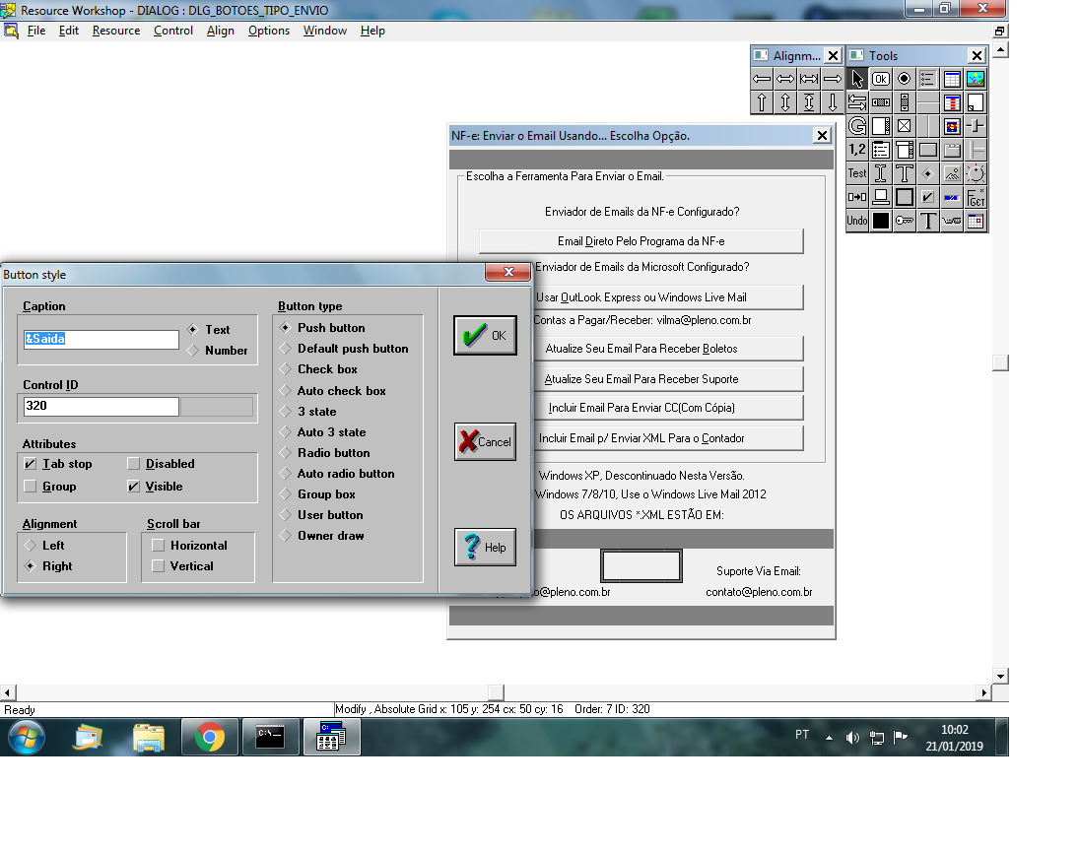Open the Align menu
This screenshot has height=851, width=1080.
pos(221,31)
